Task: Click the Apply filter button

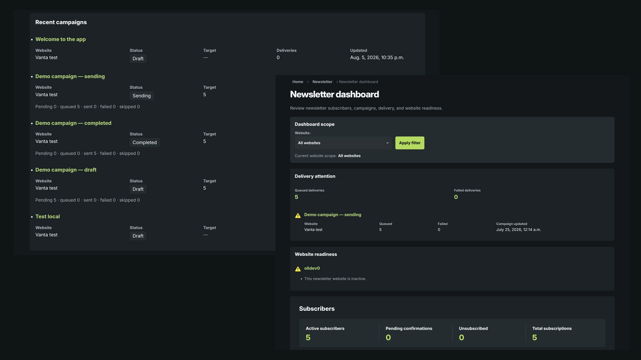Action: [410, 143]
